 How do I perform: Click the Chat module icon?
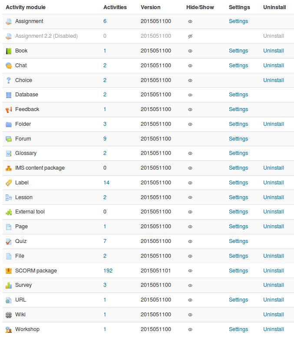pos(9,66)
